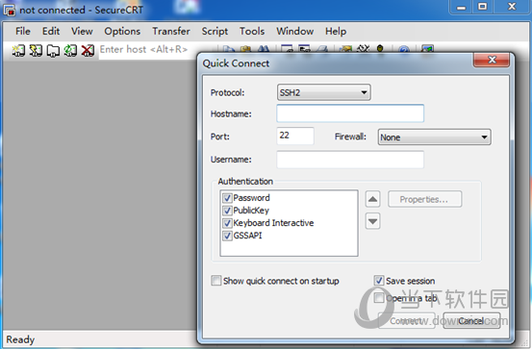Click the Connect in Tab toolbar icon
Viewport: 532px width, 349px height.
(x=53, y=50)
